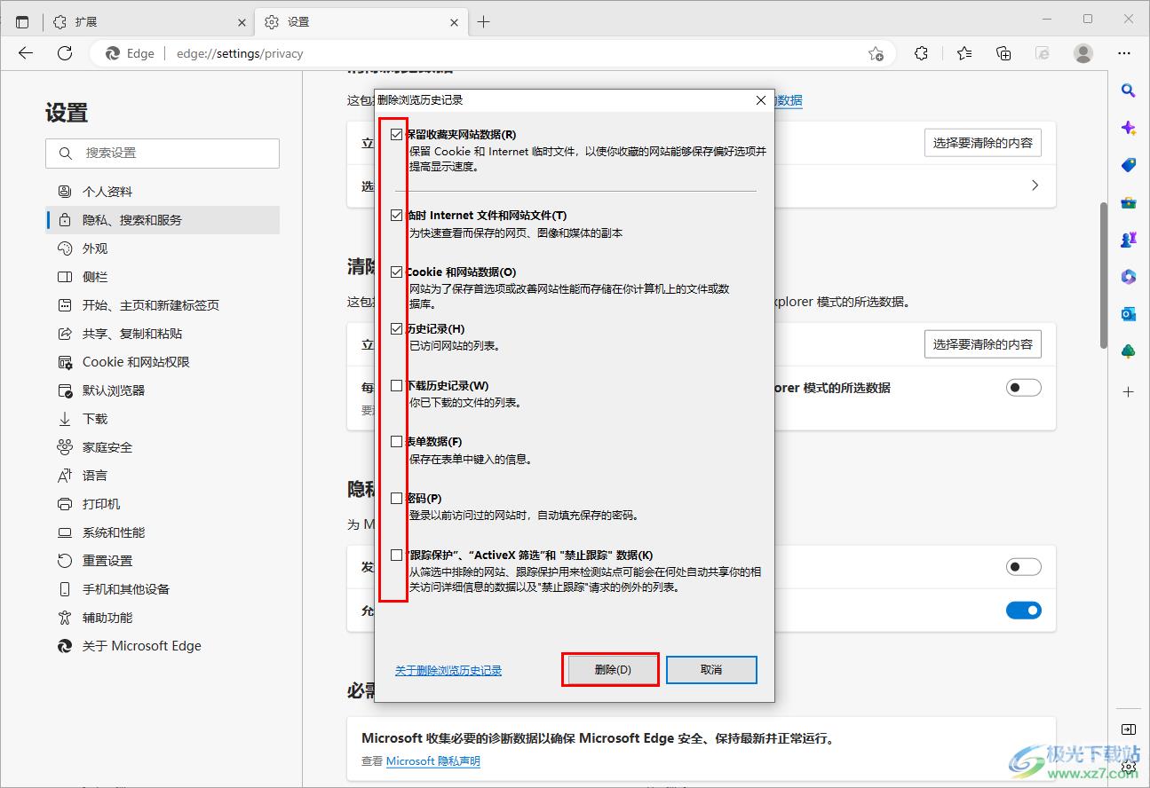Open the tab actions menu icon
Image resolution: width=1150 pixels, height=788 pixels.
pos(22,22)
